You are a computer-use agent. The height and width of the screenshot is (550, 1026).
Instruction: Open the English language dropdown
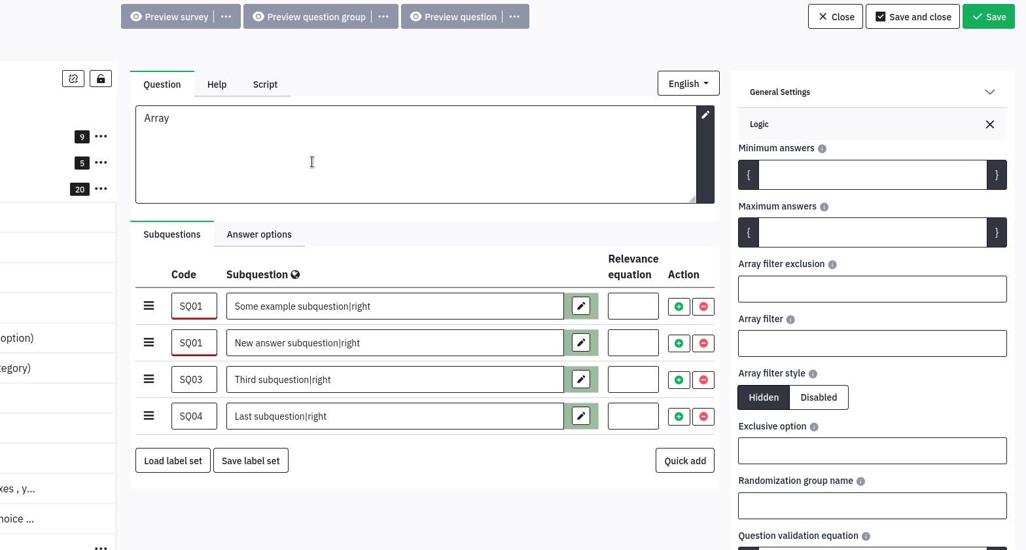688,84
